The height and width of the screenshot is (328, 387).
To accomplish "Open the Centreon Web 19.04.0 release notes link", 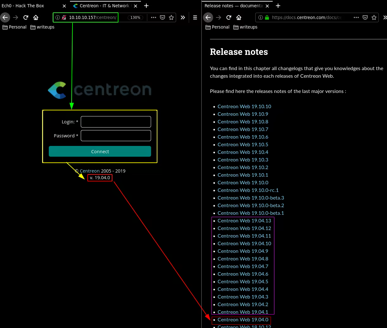I will click(x=243, y=319).
